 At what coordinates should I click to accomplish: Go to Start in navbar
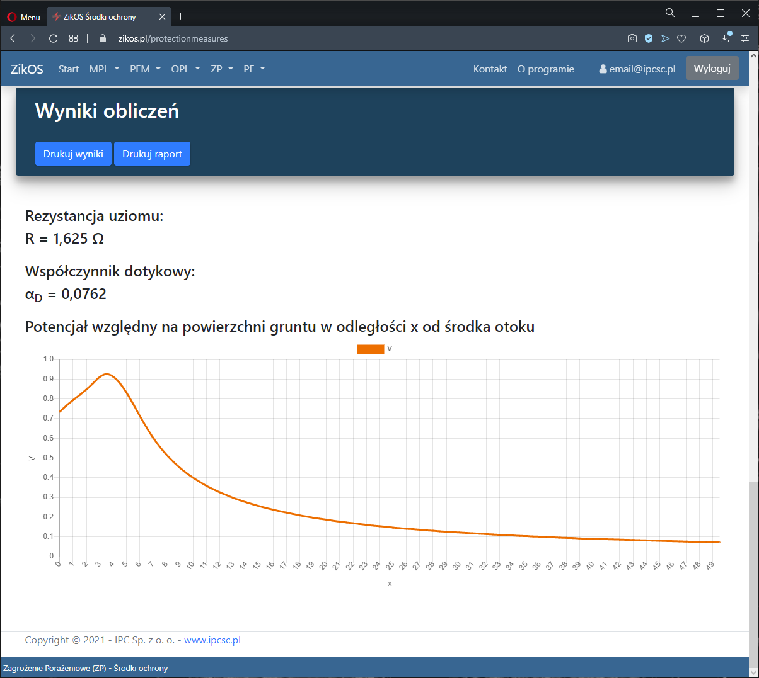(69, 69)
